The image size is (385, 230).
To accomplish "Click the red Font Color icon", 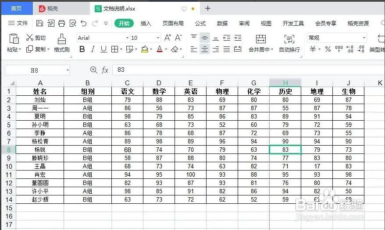I will point(160,49).
